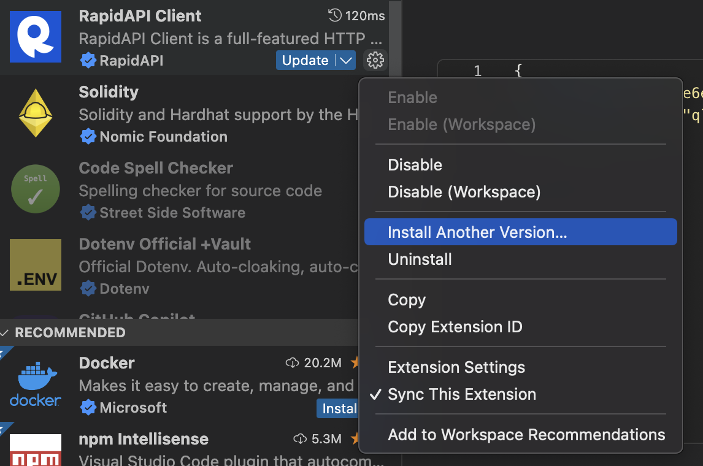
Task: Open the RapidAPI Client manage gear icon
Action: 375,60
